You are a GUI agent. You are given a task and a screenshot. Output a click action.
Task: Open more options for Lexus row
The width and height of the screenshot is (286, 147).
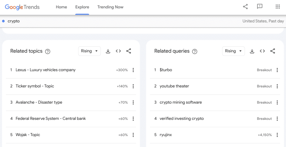pos(133,70)
